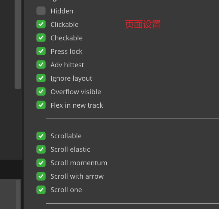Click the lower-left panel scrollbar

pyautogui.click(x=18, y=194)
